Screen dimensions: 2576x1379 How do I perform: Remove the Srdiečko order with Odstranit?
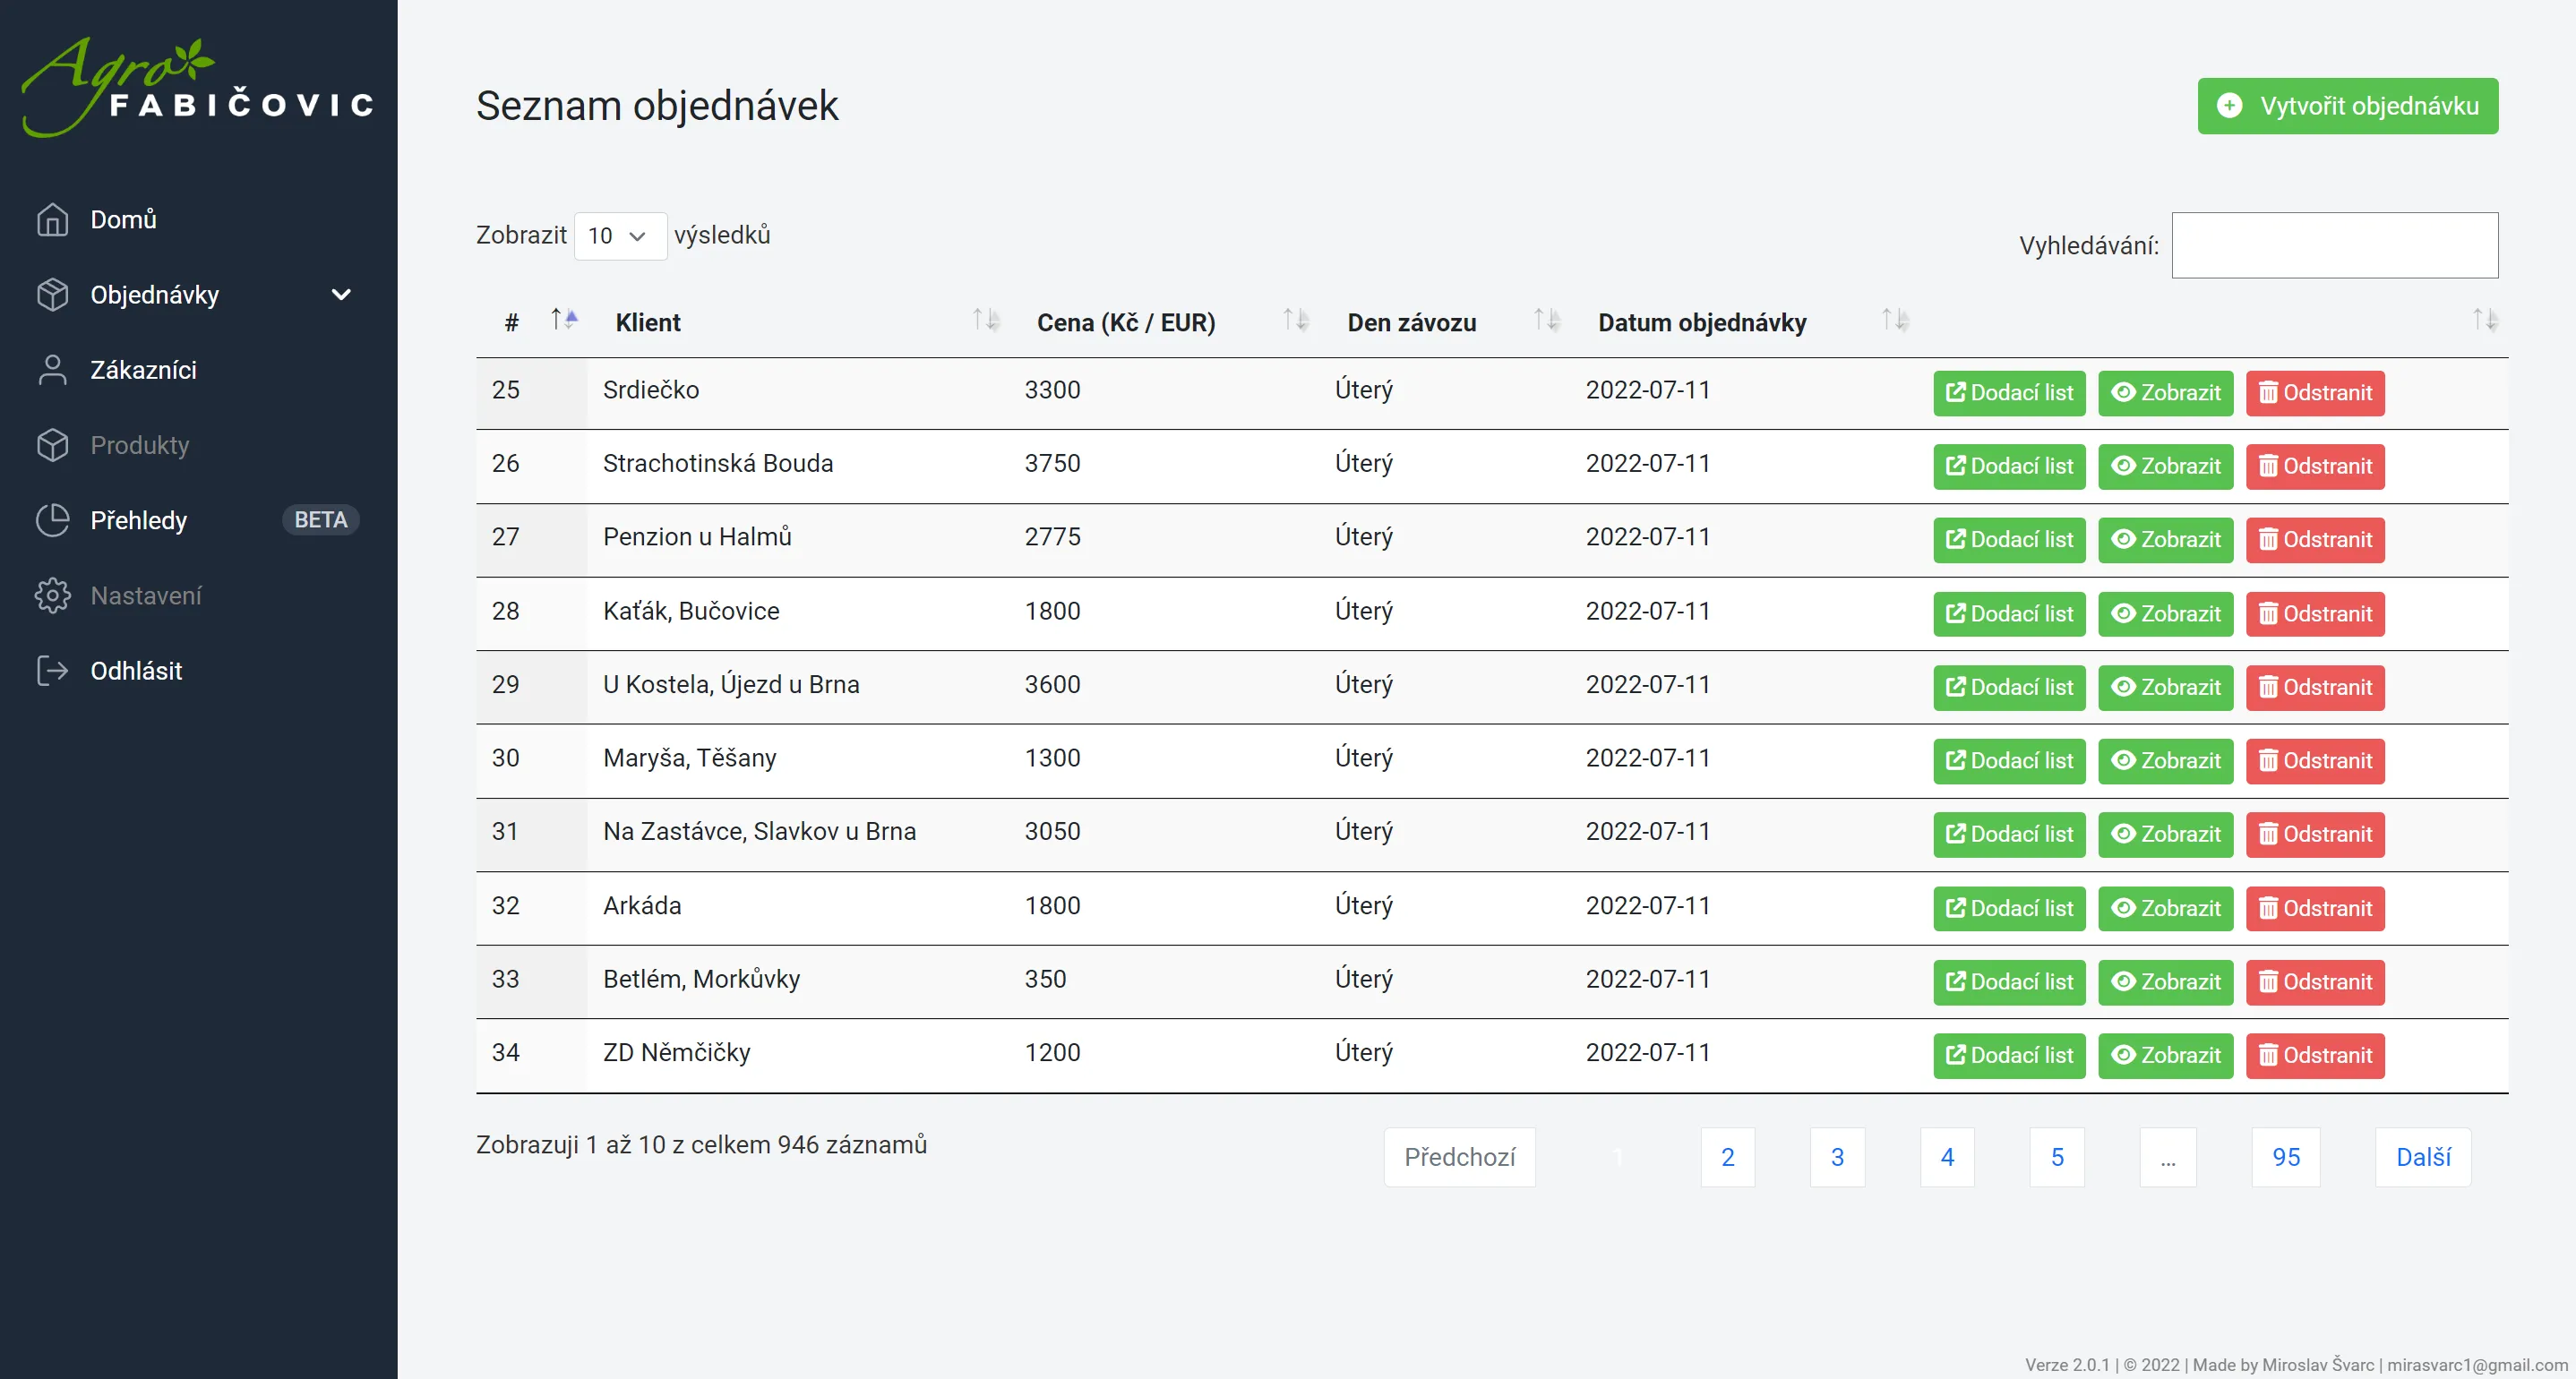point(2314,393)
